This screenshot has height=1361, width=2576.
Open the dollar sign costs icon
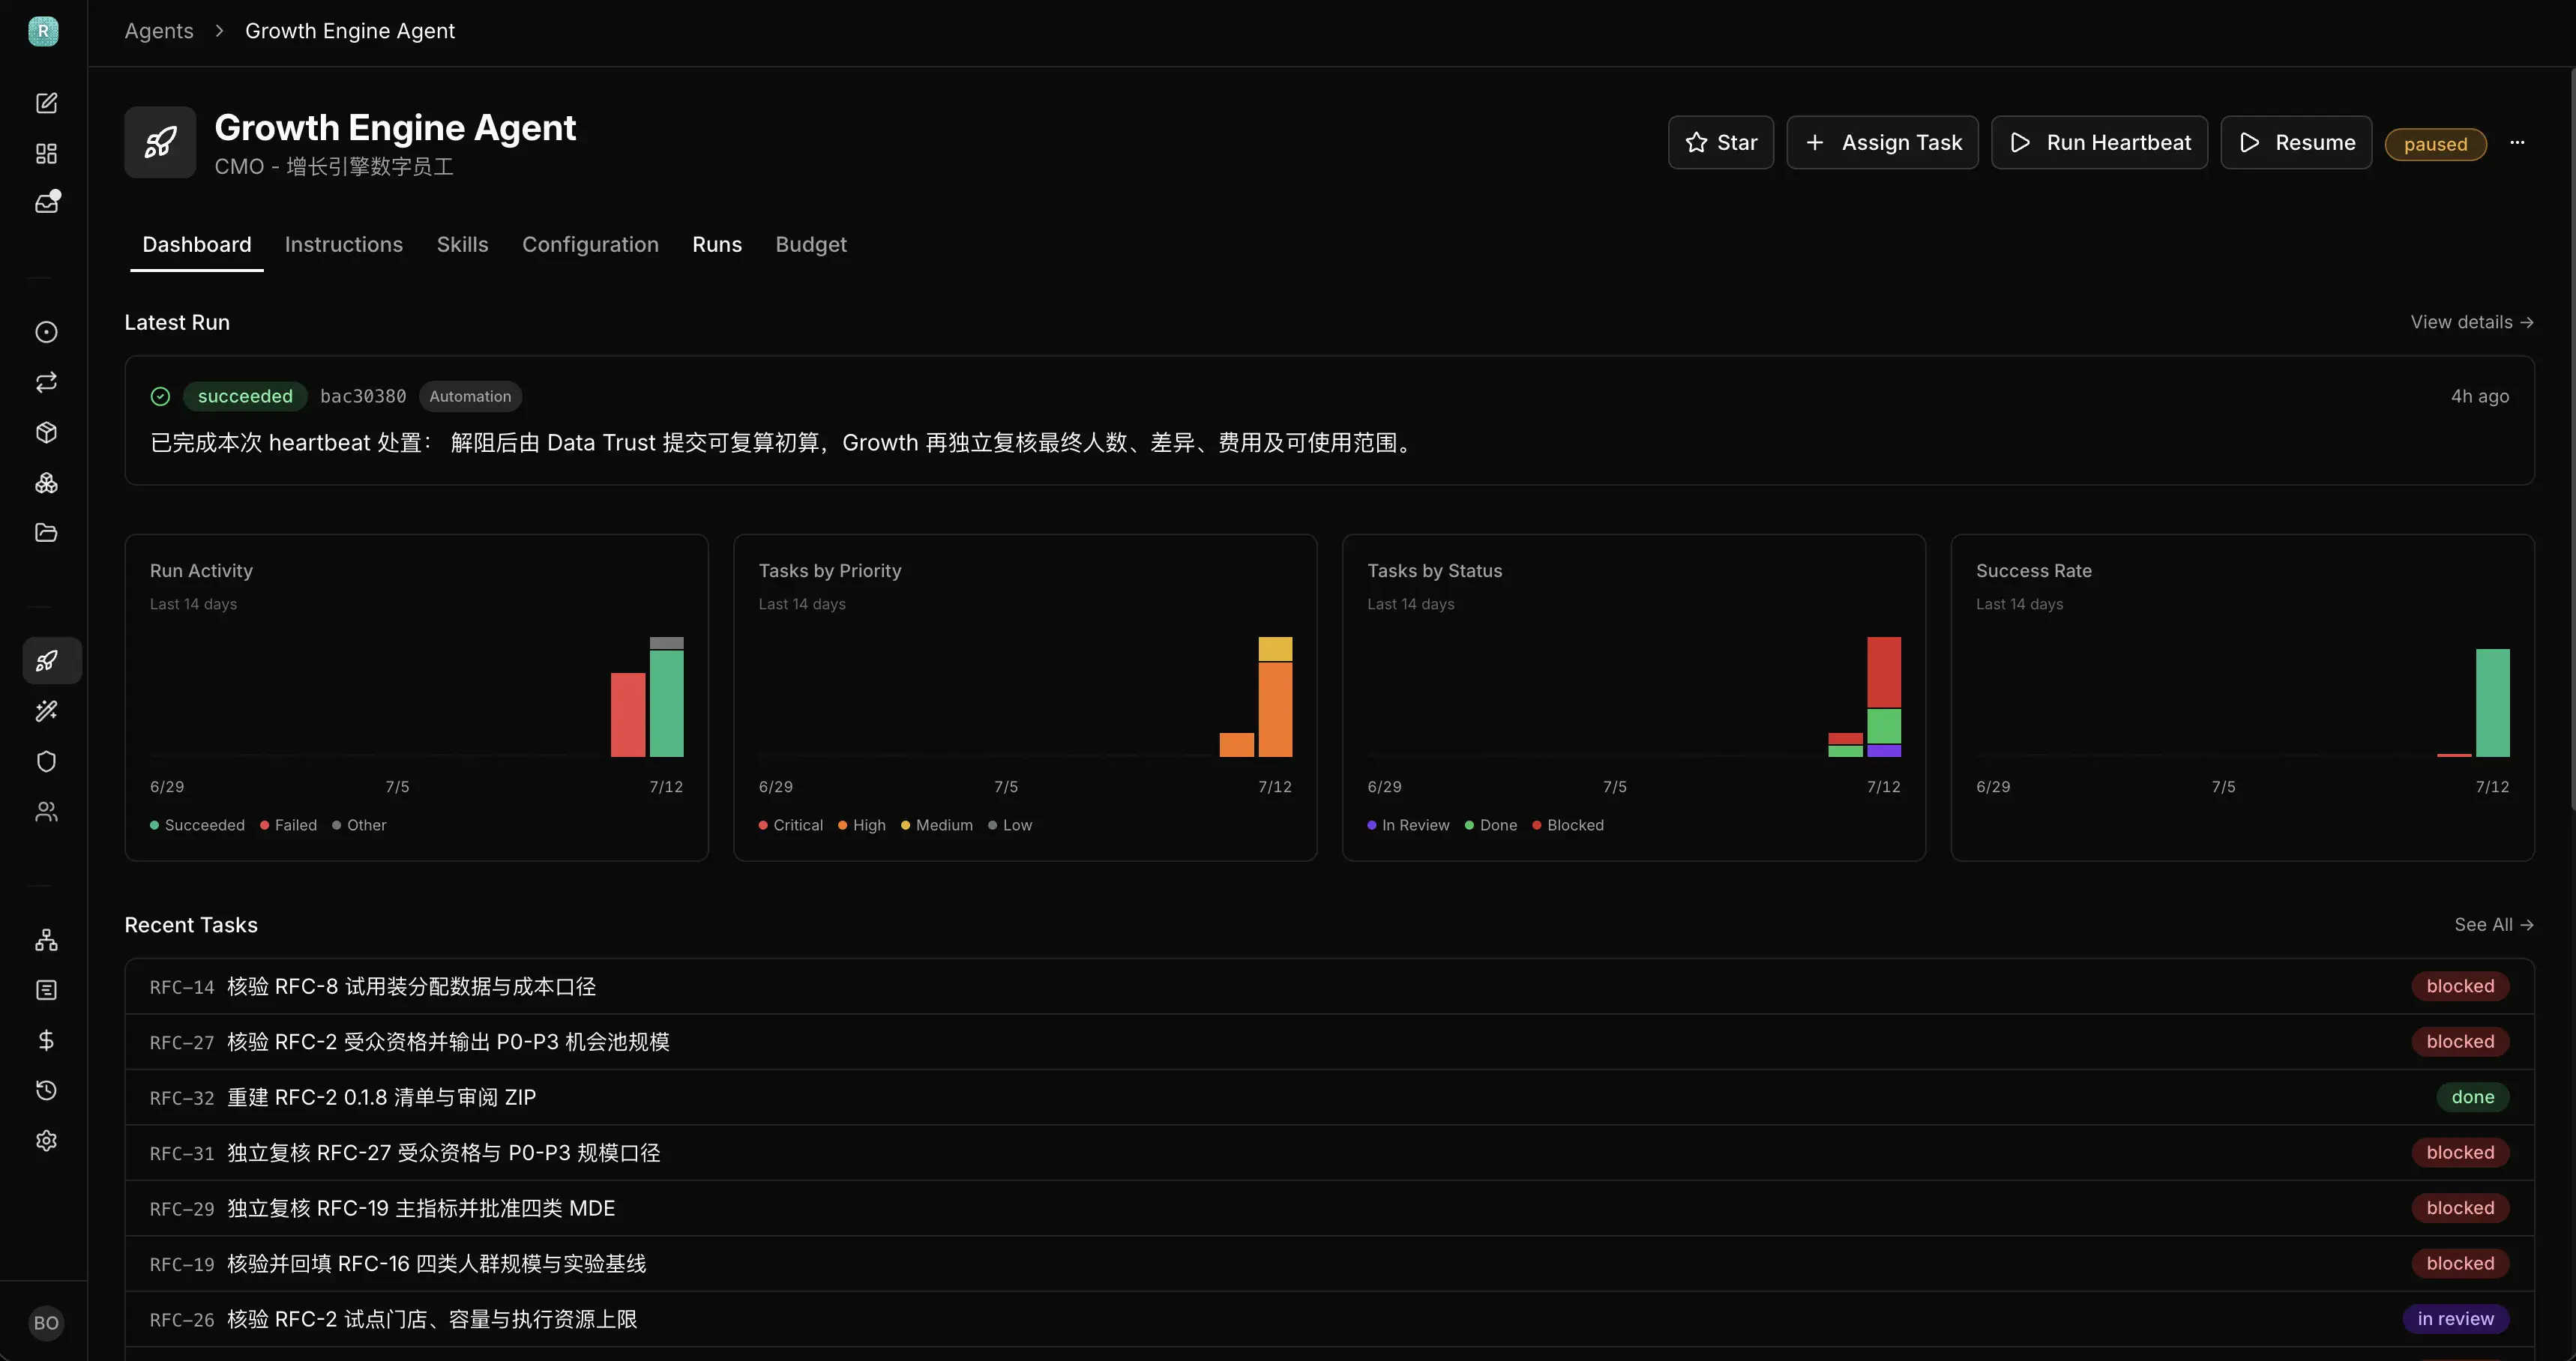pyautogui.click(x=46, y=1040)
